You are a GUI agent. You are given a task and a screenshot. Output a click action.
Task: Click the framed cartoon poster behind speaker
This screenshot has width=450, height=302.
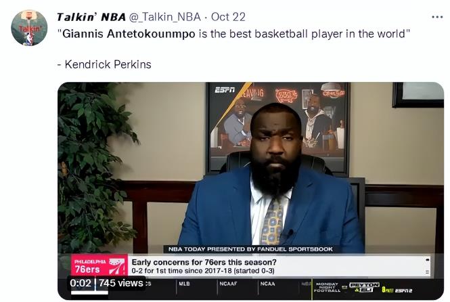tap(278, 128)
